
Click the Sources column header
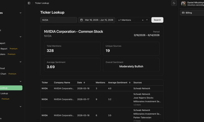click(137, 83)
